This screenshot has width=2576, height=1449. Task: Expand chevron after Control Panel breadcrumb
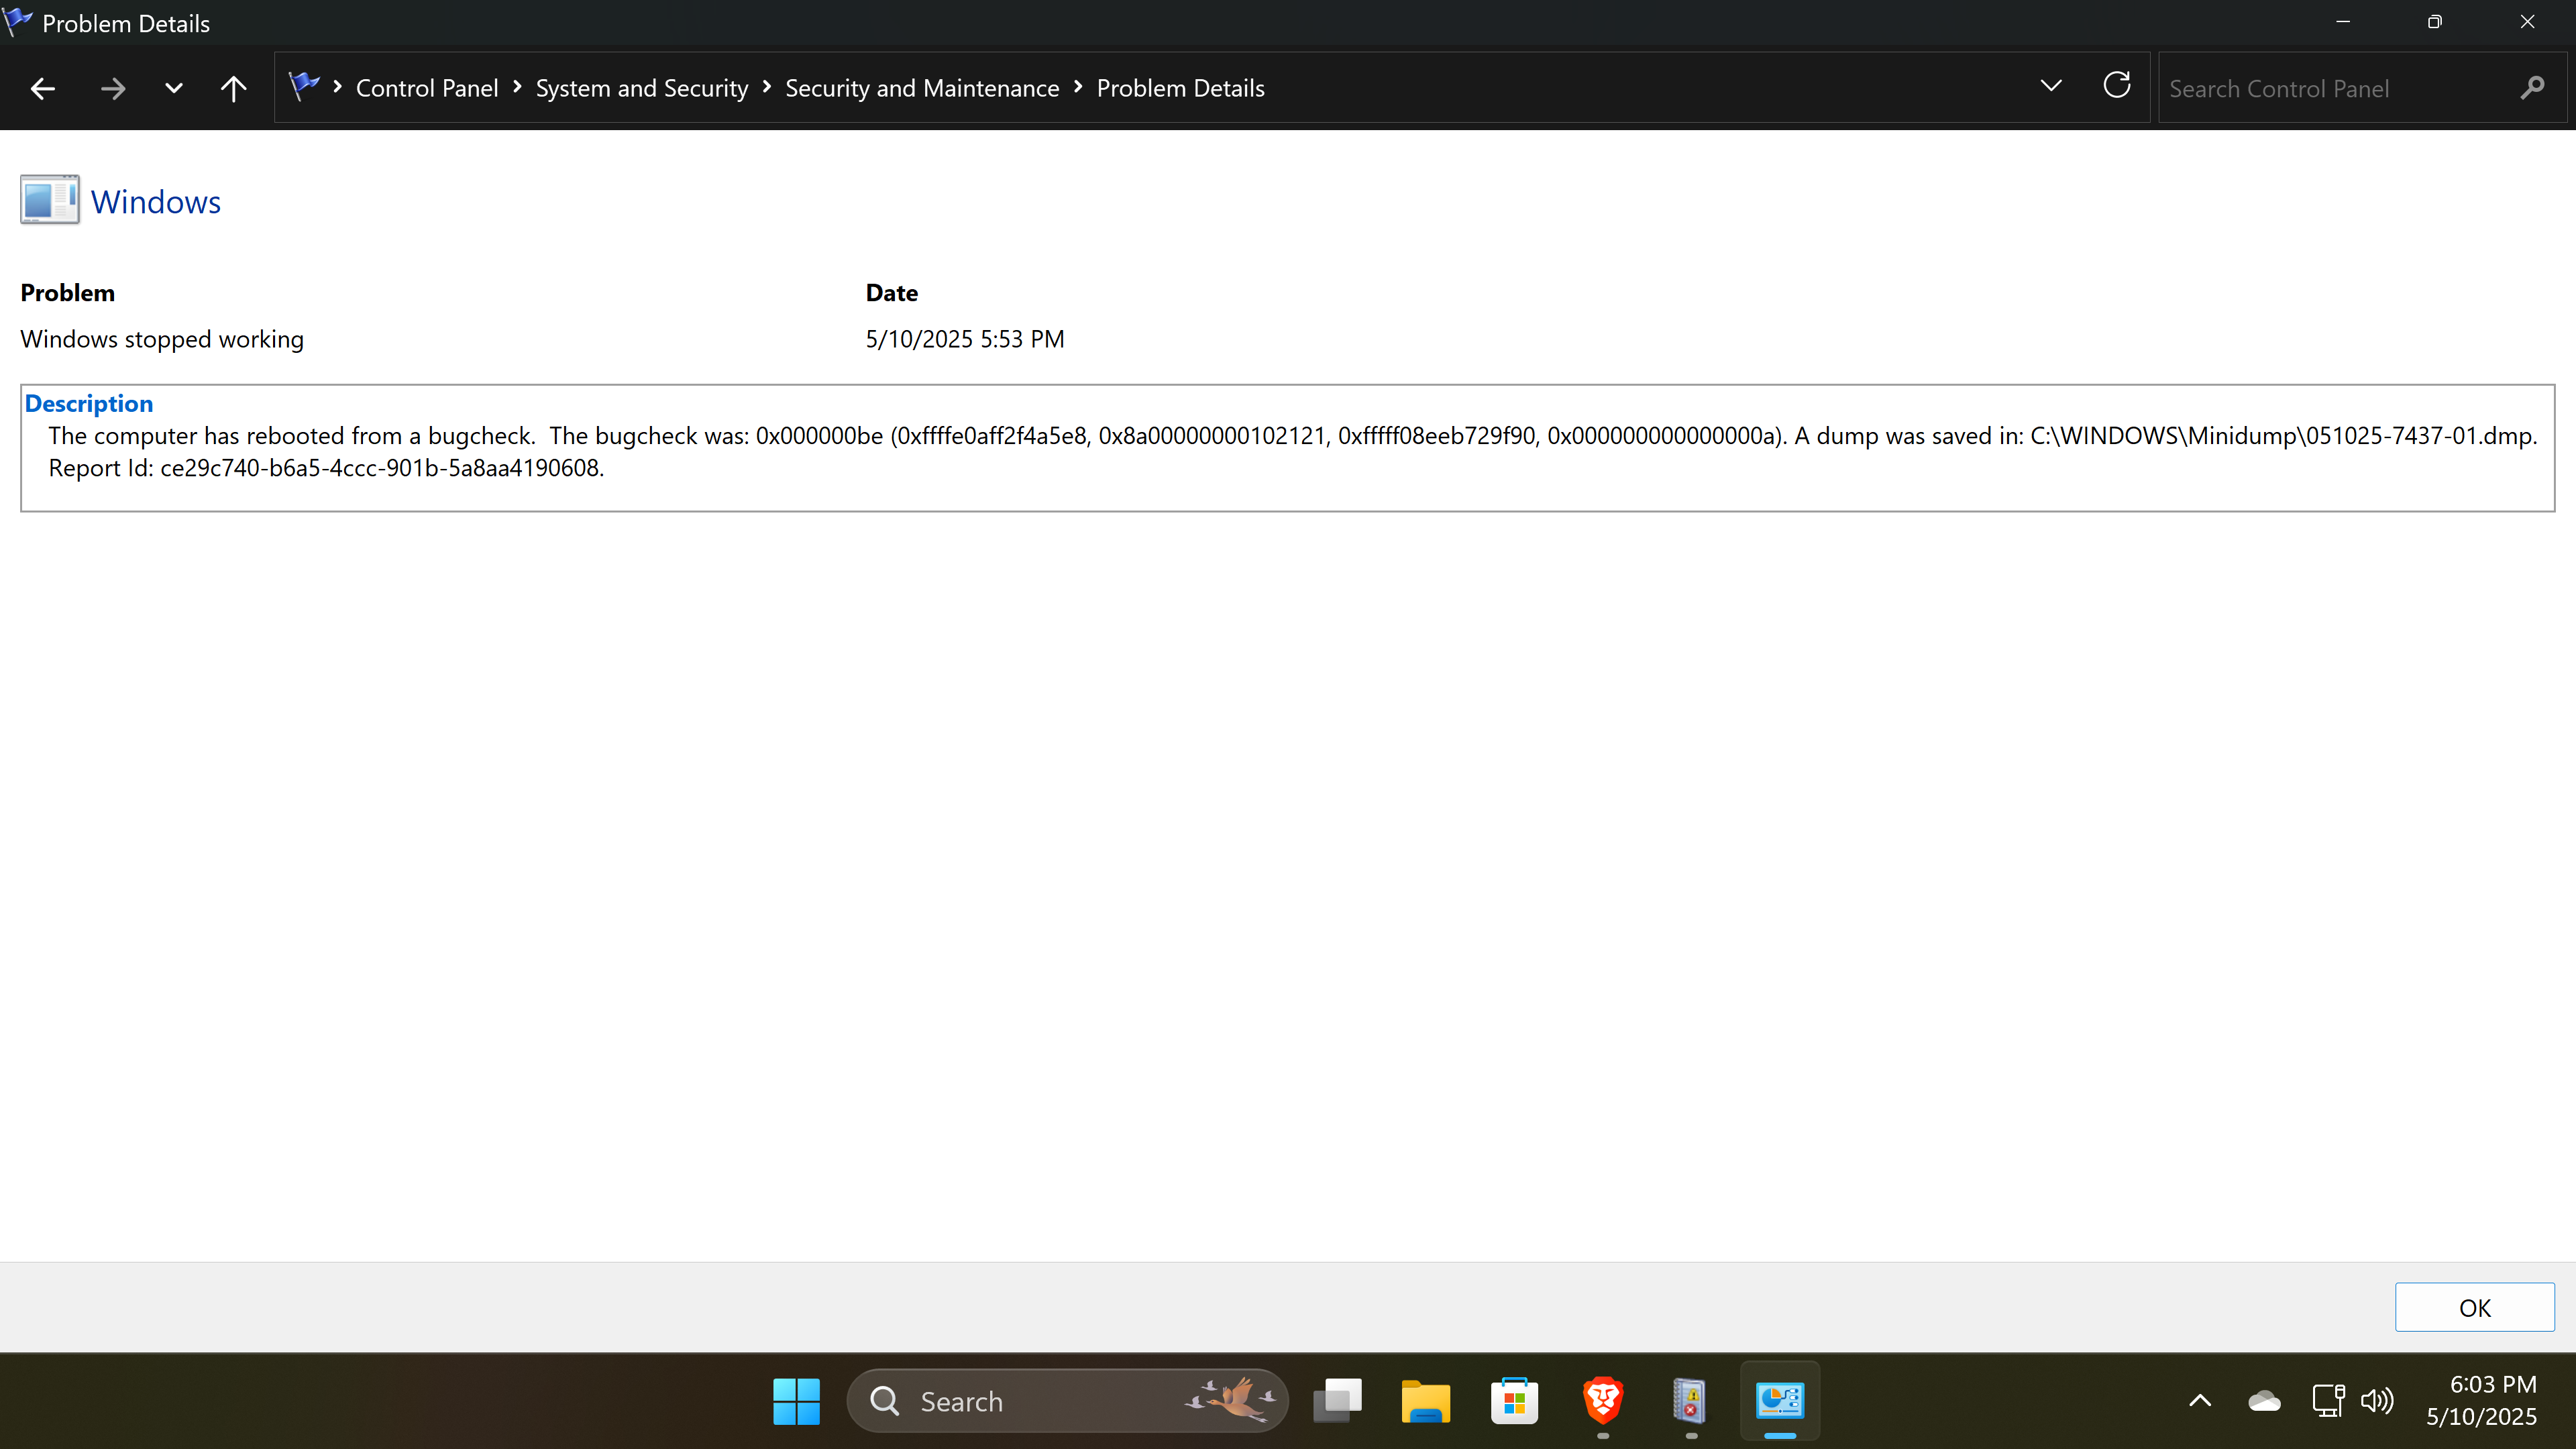pyautogui.click(x=517, y=87)
